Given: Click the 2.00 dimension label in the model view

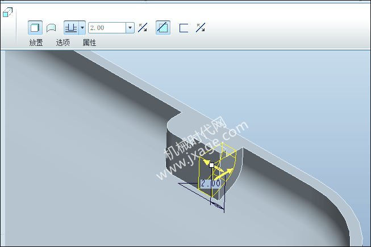Looking at the screenshot, I should coord(211,184).
